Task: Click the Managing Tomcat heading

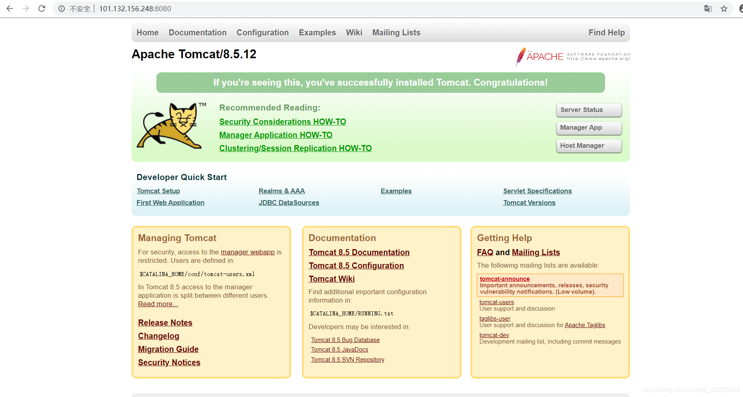Action: tap(177, 238)
